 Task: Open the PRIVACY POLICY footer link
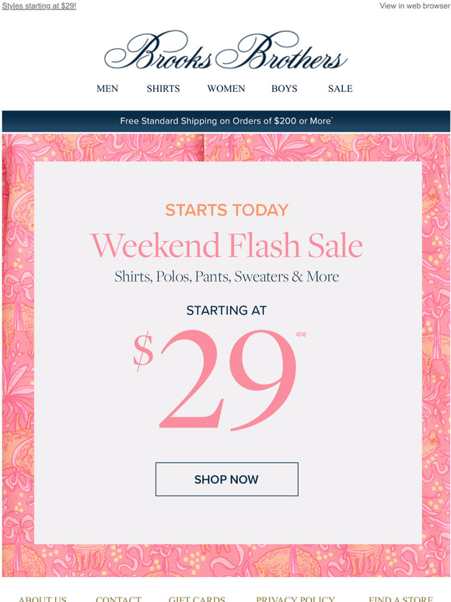tap(295, 599)
